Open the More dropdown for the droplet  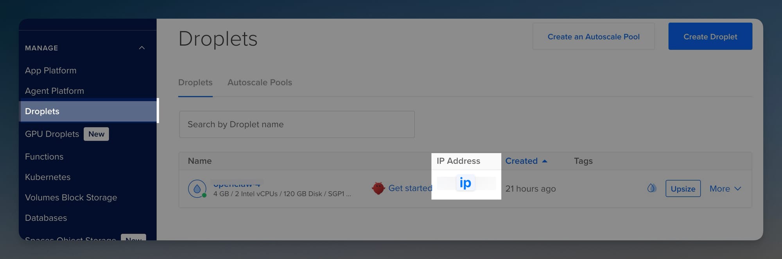[725, 189]
